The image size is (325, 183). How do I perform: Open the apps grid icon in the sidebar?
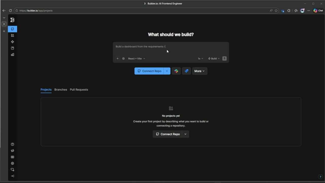point(12,35)
